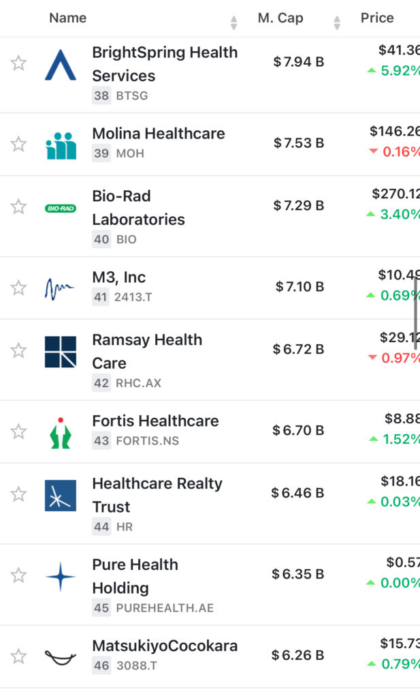420x698 pixels.
Task: Click the M. Cap column header
Action: (x=280, y=18)
